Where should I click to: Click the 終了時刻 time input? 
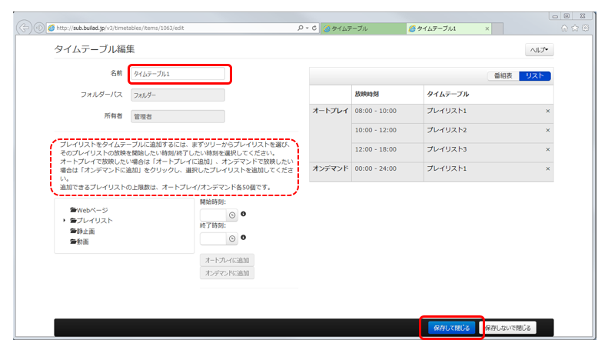click(x=213, y=238)
